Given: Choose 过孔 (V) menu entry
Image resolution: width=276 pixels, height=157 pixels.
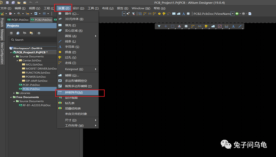Looking at the screenshot, I should click(78, 57).
